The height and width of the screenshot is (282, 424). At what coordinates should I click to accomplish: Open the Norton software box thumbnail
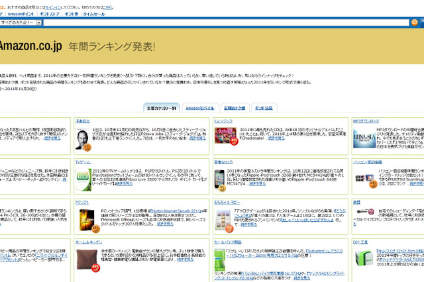87,220
